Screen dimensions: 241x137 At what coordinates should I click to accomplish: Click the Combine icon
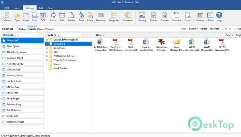pos(176,17)
